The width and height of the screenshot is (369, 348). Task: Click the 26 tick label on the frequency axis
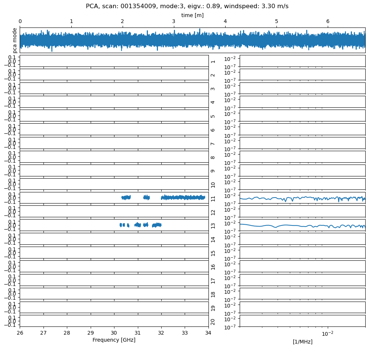point(20,332)
